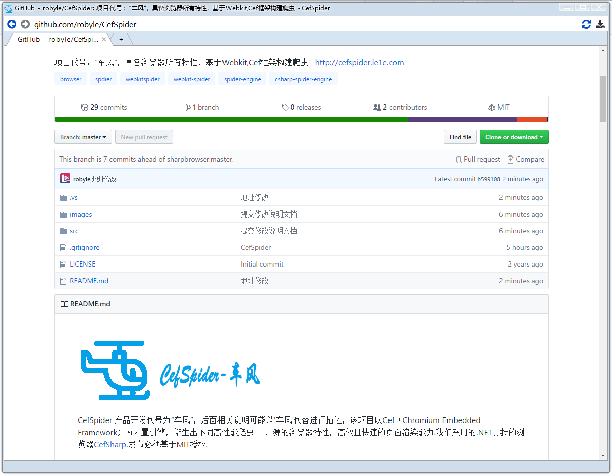Open the robyle author link
612x475 pixels.
[x=82, y=179]
